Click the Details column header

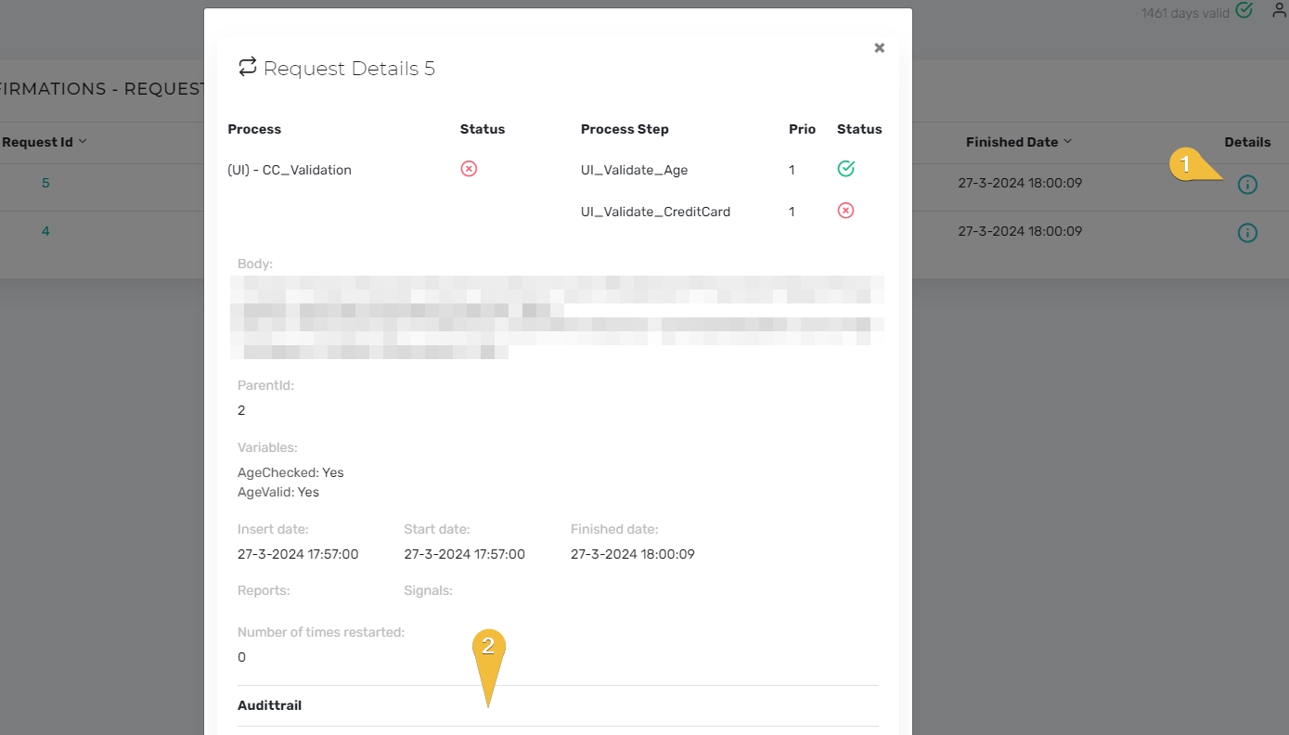[1247, 142]
